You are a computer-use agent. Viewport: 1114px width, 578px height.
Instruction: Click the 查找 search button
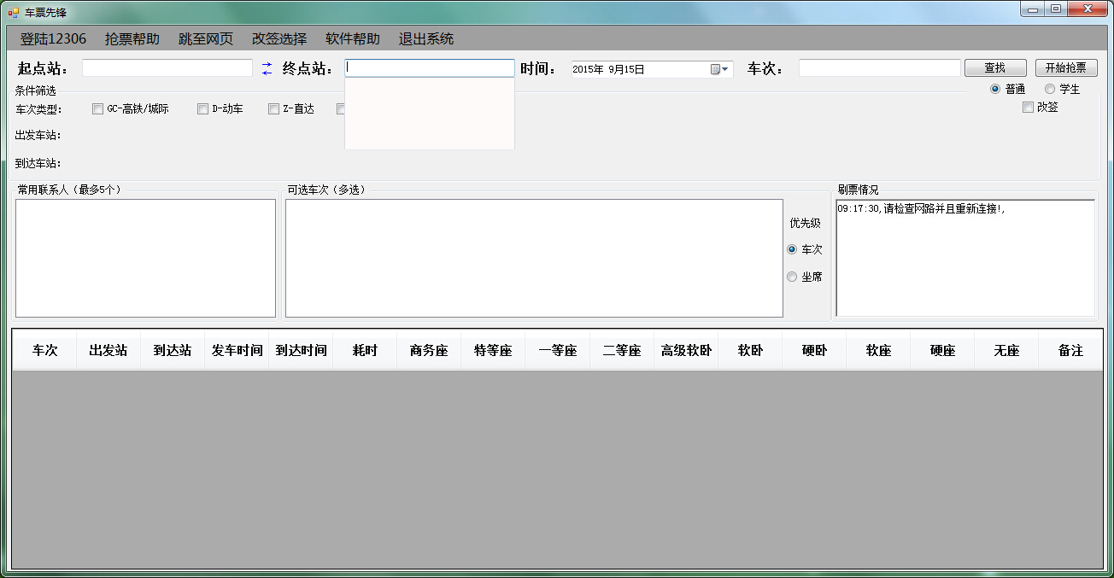click(995, 67)
